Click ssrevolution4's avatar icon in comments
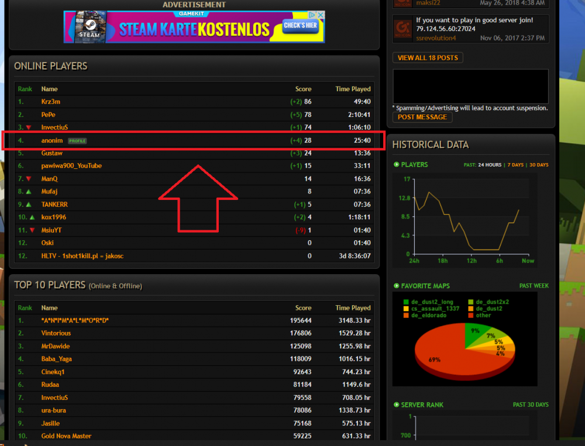Viewport: 585px width, 446px height. pos(401,28)
